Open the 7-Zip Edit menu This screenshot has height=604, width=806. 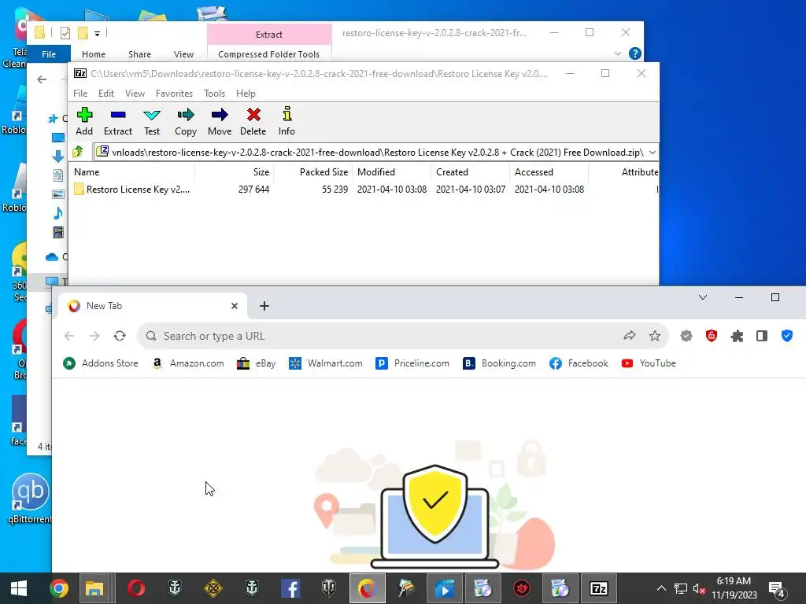[x=106, y=94]
